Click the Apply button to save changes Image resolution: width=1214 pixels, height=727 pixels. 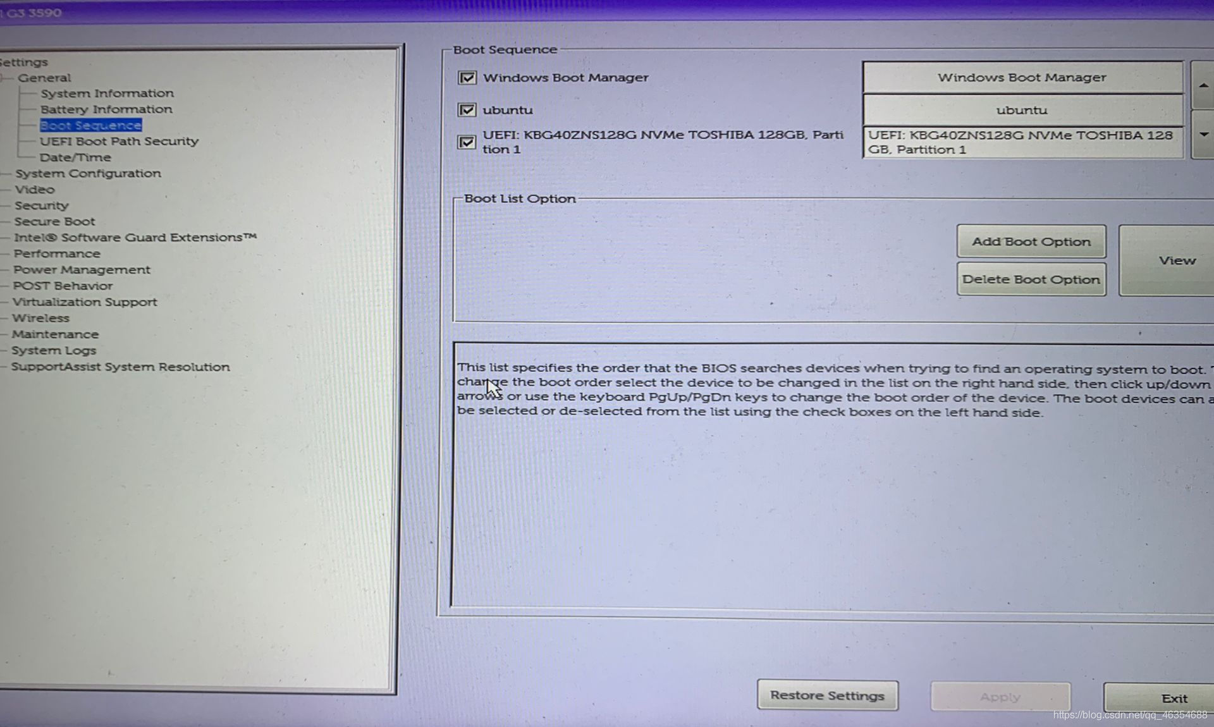point(998,696)
